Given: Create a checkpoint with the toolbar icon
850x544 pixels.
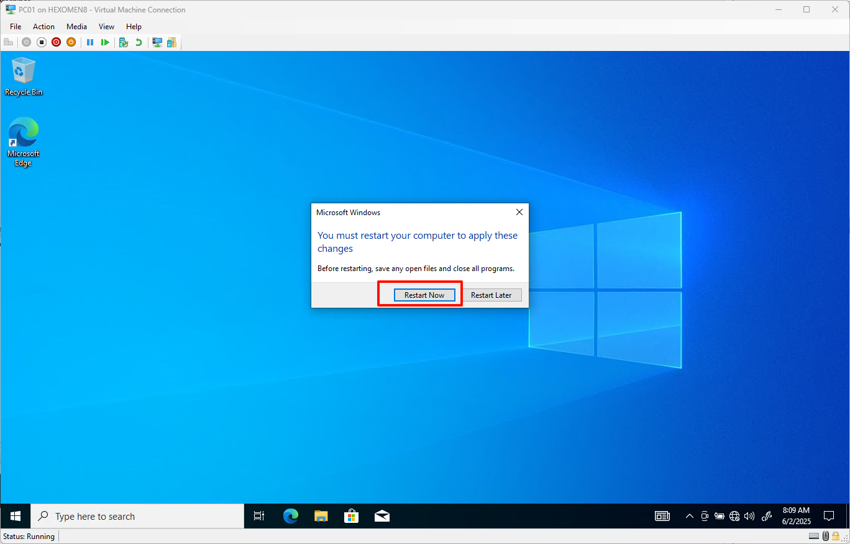Looking at the screenshot, I should coord(124,42).
